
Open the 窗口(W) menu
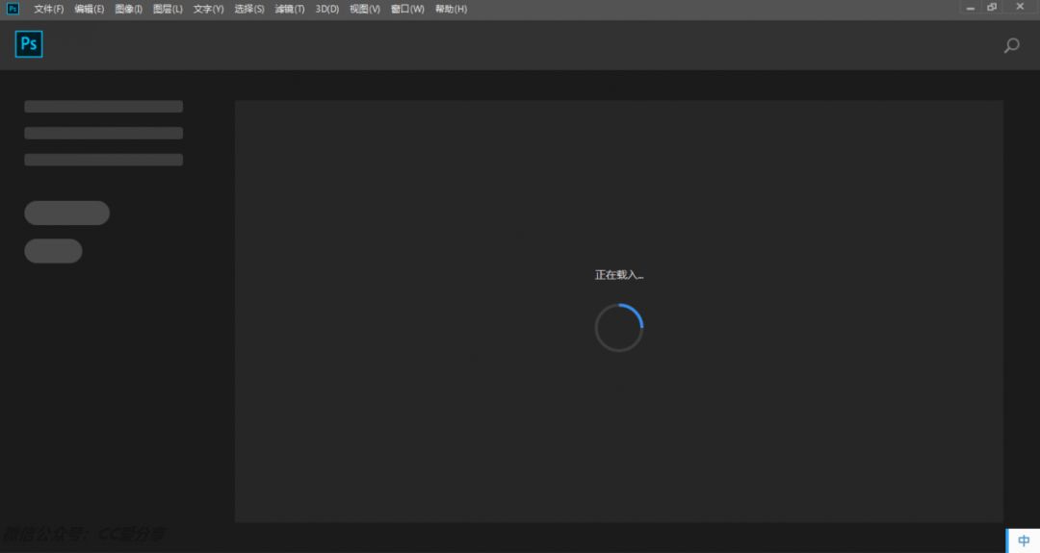point(407,10)
